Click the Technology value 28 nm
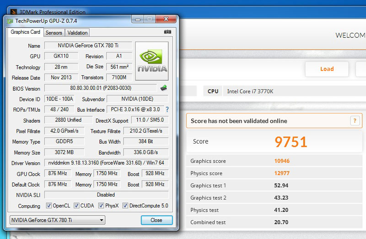 61,67
